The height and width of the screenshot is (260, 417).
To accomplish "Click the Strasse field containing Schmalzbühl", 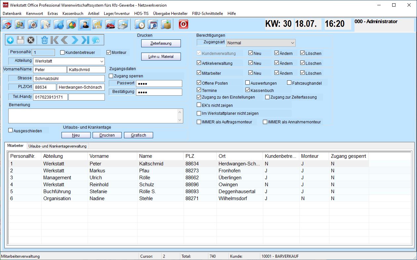I will click(x=69, y=78).
